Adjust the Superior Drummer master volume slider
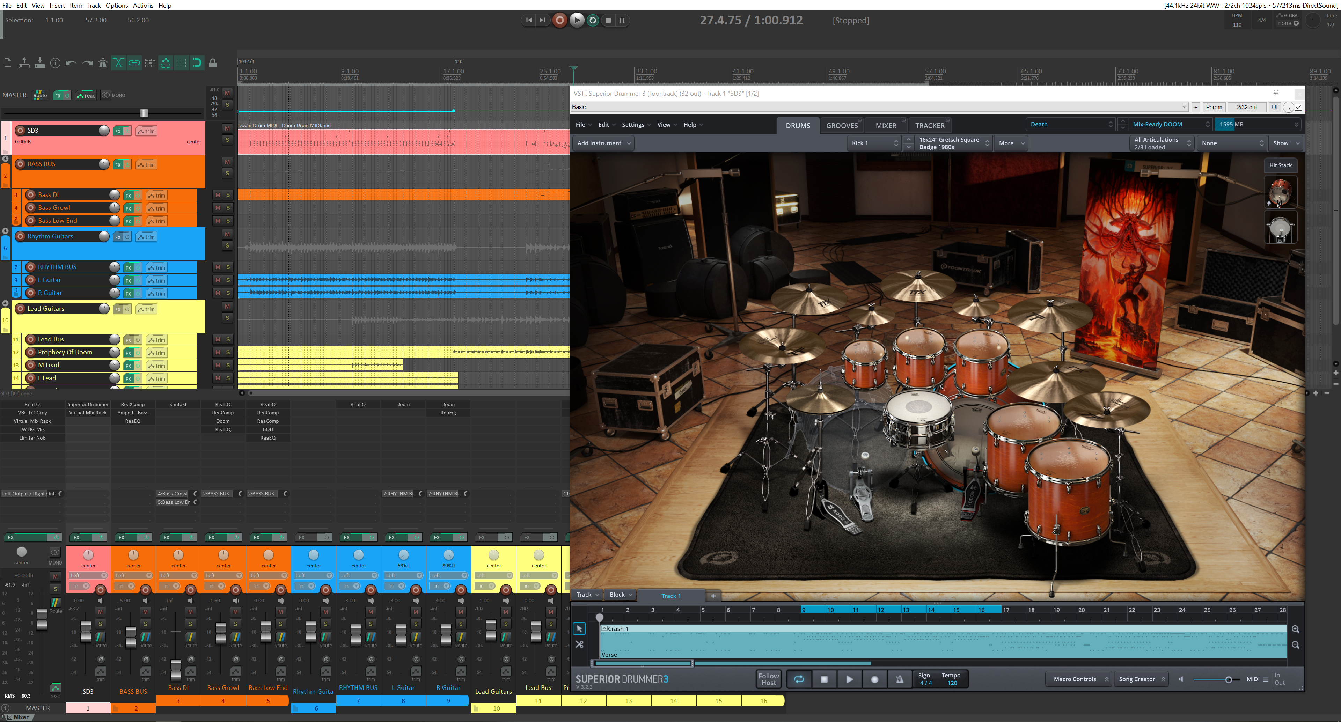Viewport: 1341px width, 722px height. [x=1228, y=679]
